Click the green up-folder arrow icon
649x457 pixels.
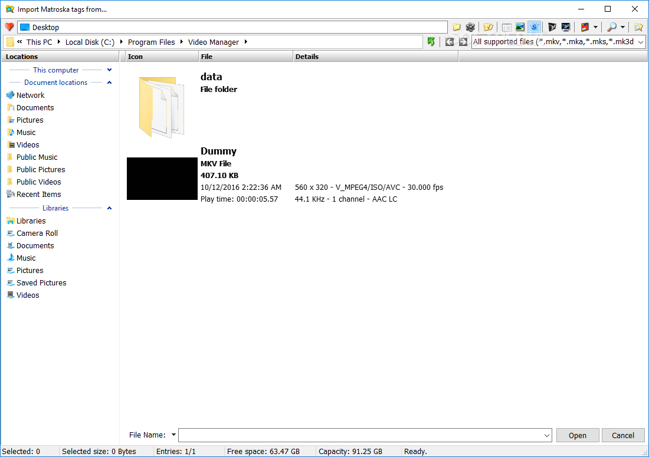[431, 42]
